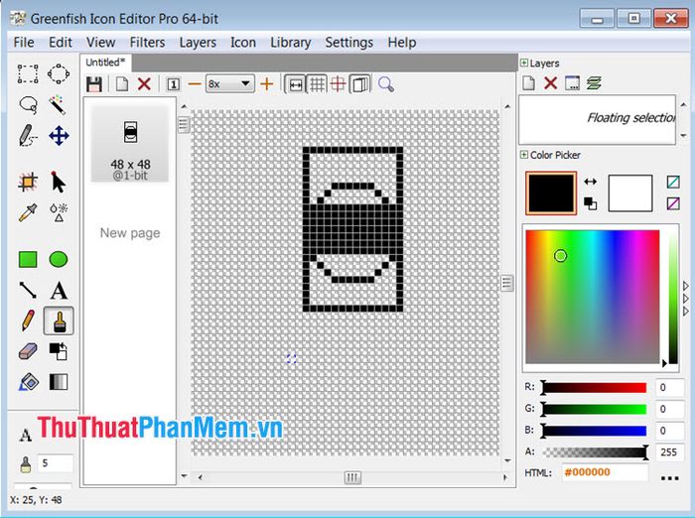
Task: Toggle the pixel grid display
Action: point(317,84)
